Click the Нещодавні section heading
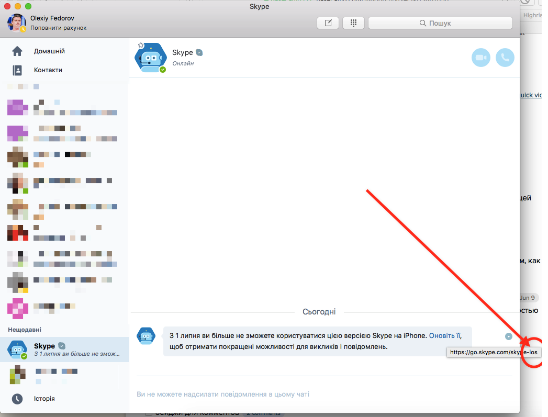Viewport: 548px width, 417px height. pyautogui.click(x=25, y=330)
